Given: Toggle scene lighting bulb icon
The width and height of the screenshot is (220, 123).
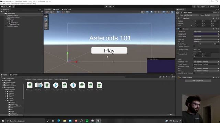Looking at the screenshot, I should click(151, 12).
